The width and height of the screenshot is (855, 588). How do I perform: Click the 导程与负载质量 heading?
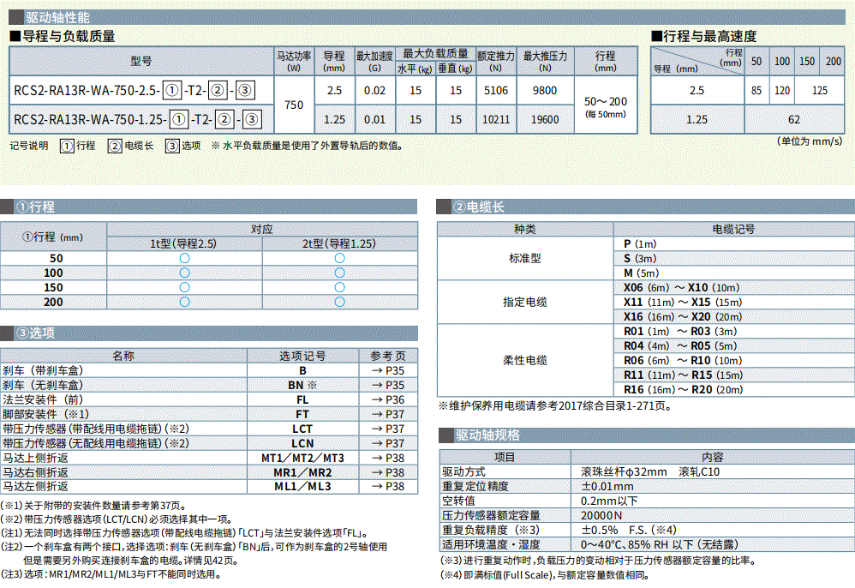pos(63,37)
